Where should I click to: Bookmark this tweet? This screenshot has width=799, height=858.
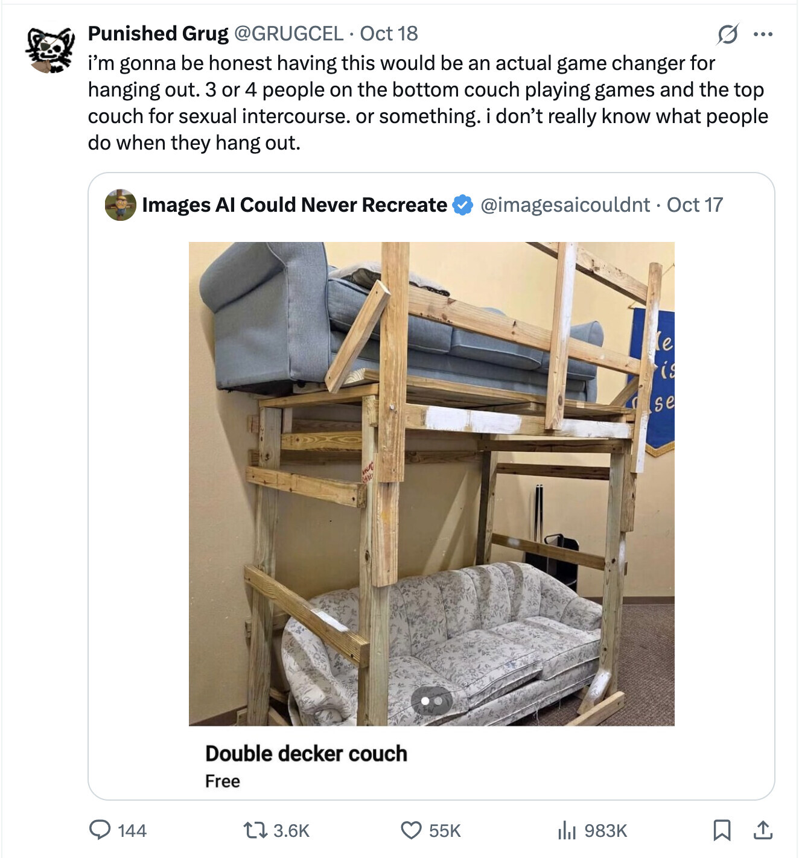pyautogui.click(x=721, y=830)
